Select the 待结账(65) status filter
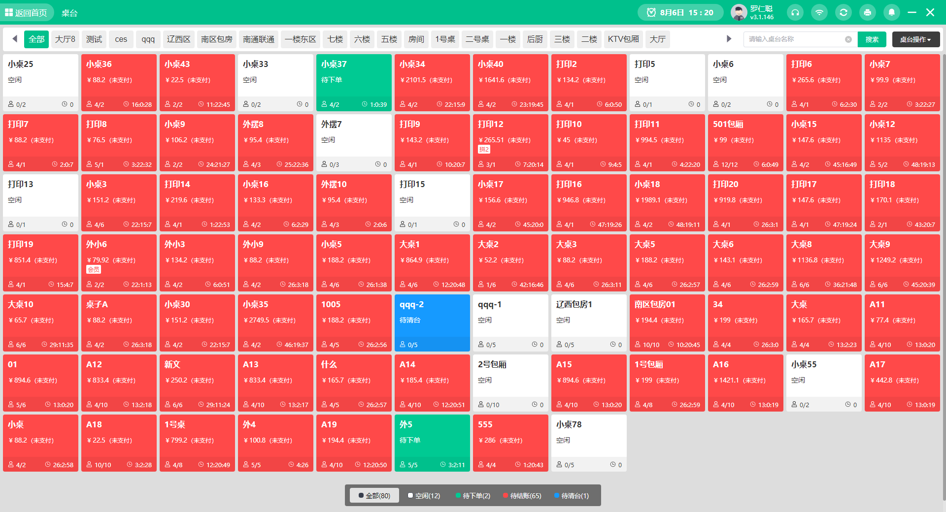Screen dimensions: 946x512 [522, 496]
